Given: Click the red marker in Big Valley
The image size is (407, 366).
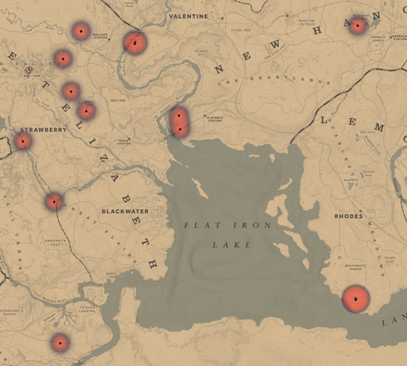Looking at the screenshot, I should [63, 59].
